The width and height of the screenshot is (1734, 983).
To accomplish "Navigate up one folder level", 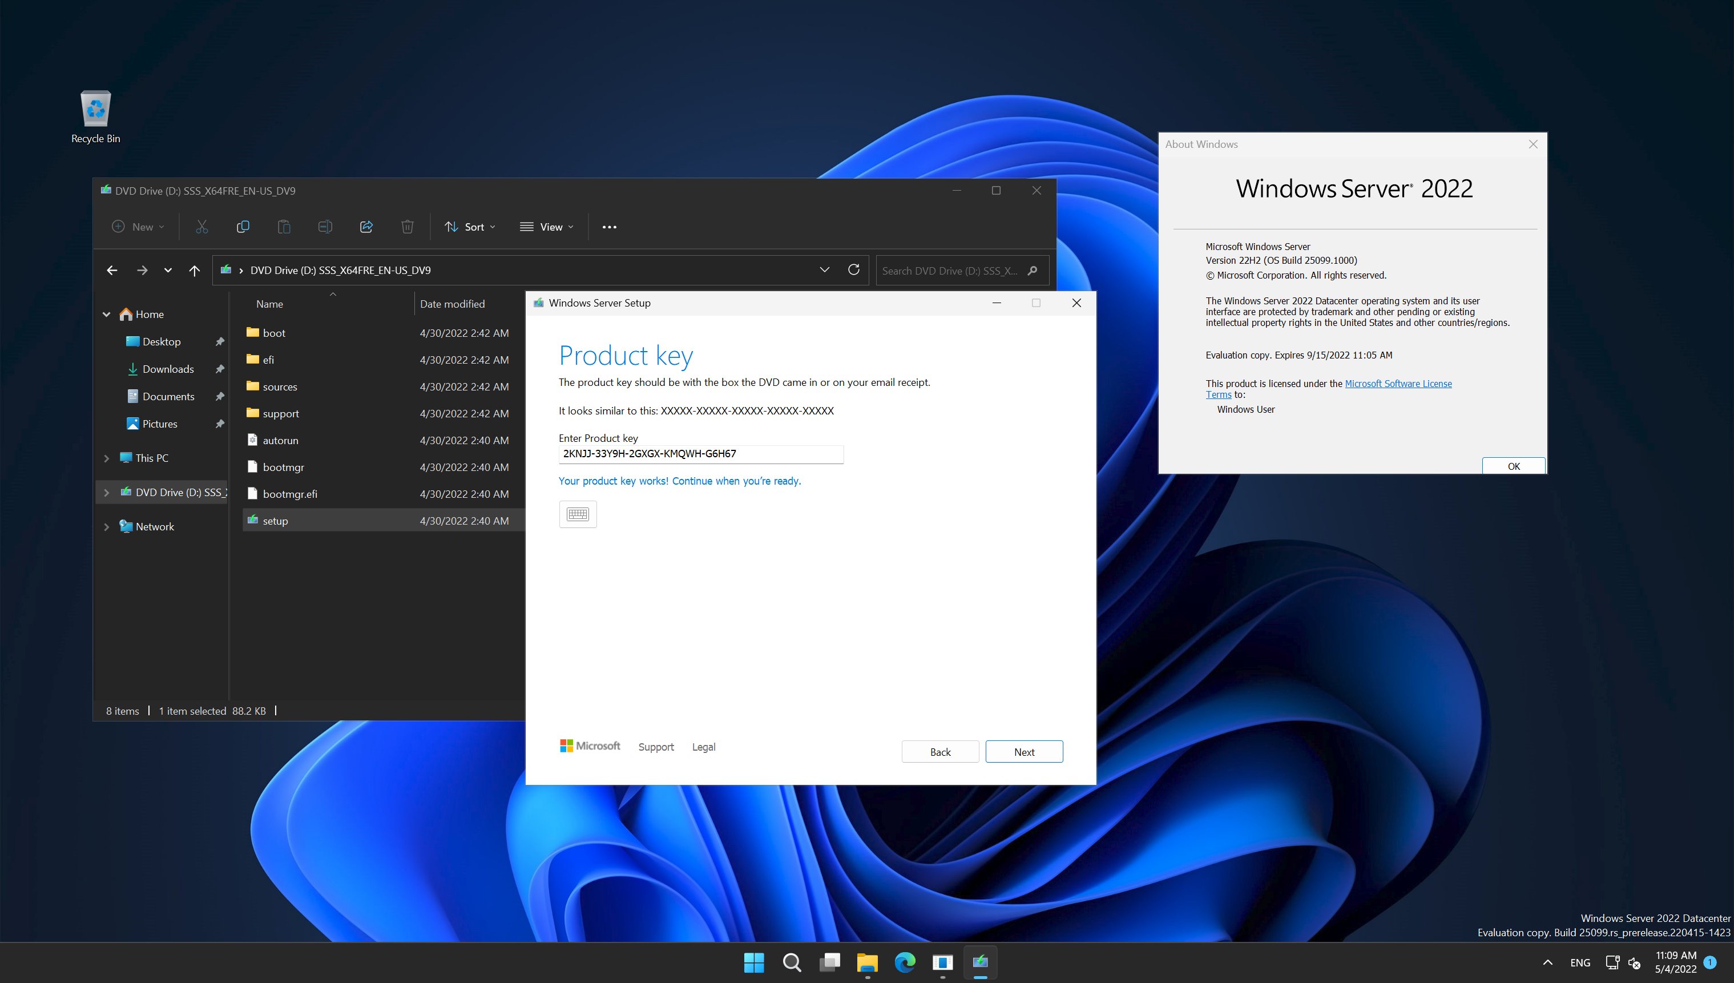I will (195, 270).
